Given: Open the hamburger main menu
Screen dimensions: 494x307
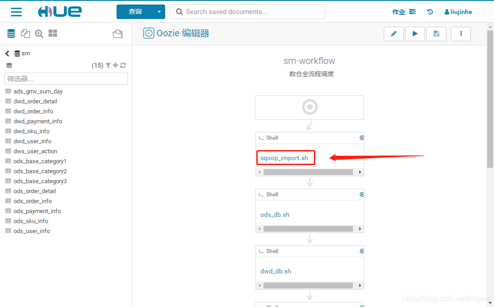Looking at the screenshot, I should click(16, 12).
